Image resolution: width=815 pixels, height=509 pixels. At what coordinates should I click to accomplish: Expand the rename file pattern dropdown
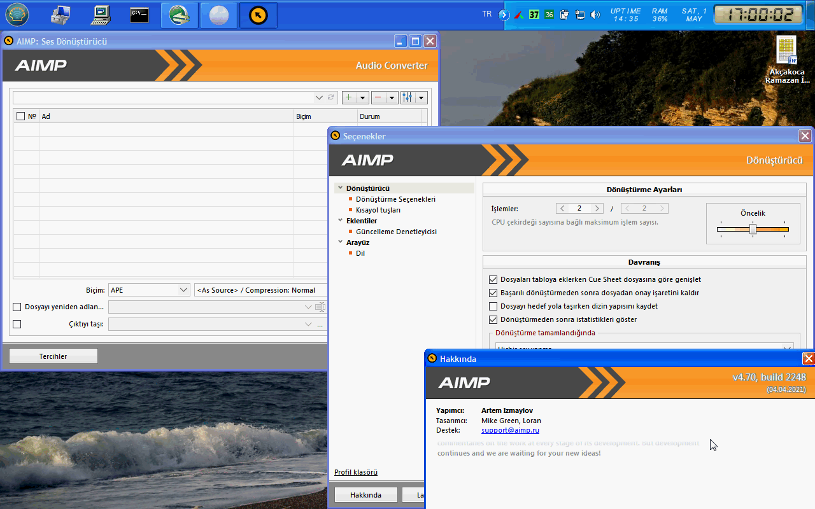point(308,307)
